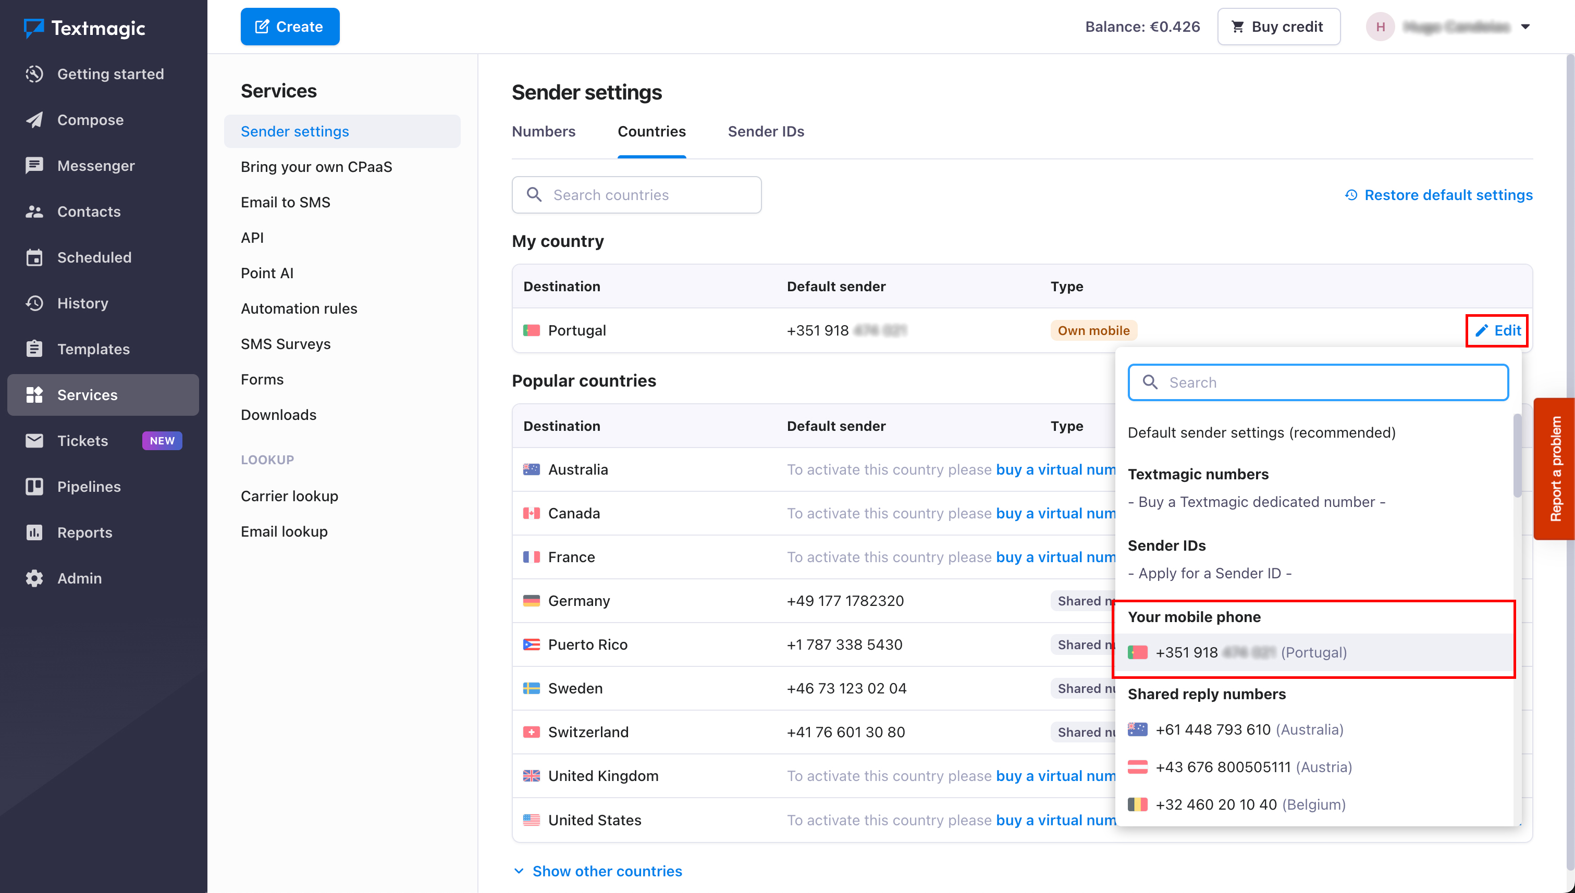Open Reports section
Image resolution: width=1575 pixels, height=893 pixels.
click(103, 532)
